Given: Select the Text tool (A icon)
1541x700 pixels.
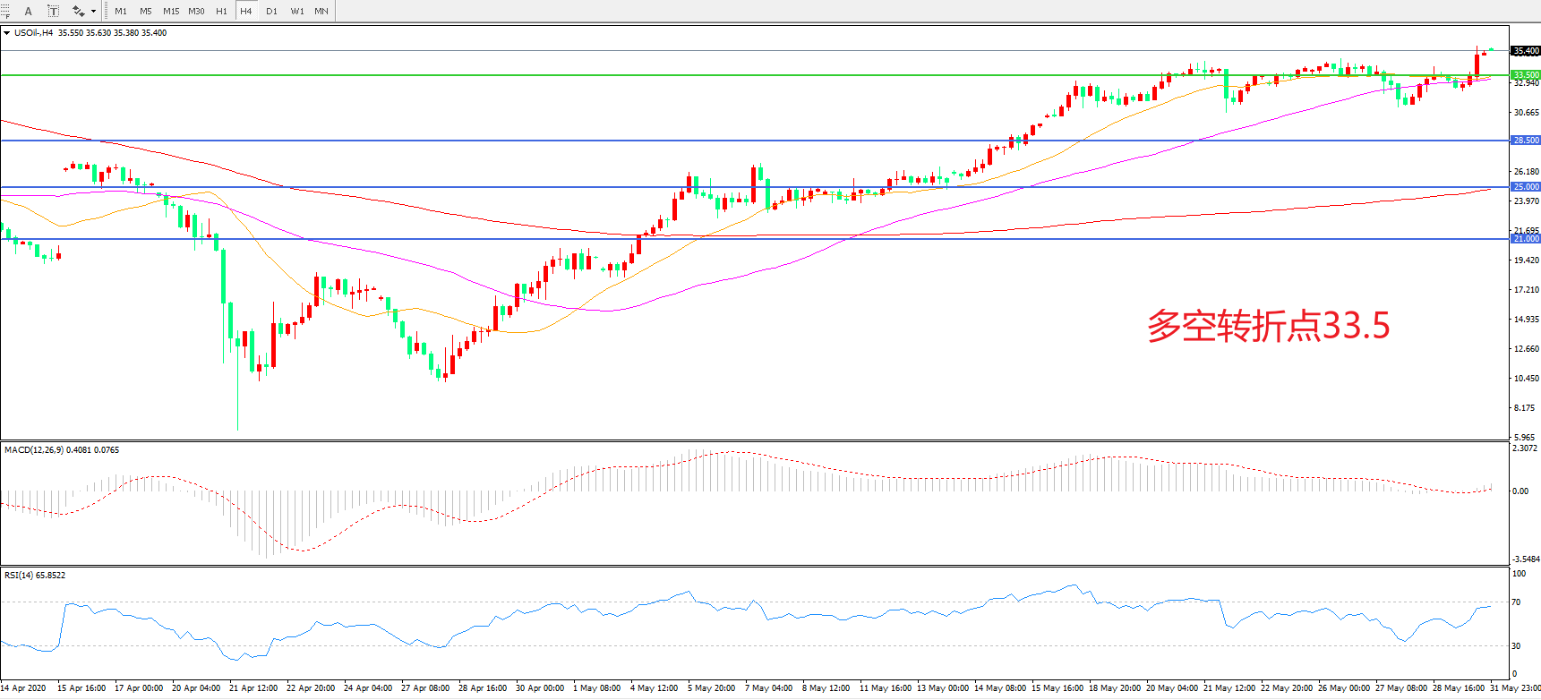Looking at the screenshot, I should point(28,11).
